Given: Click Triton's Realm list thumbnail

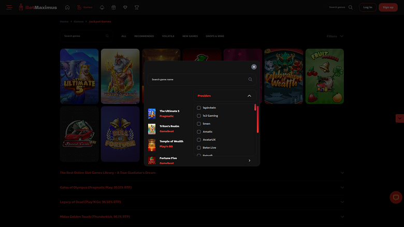Looking at the screenshot, I should [x=152, y=129].
